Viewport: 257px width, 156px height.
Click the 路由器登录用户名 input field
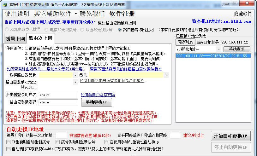58,95
